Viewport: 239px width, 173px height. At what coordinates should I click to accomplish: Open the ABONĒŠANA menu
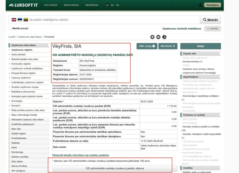pyautogui.click(x=92, y=5)
